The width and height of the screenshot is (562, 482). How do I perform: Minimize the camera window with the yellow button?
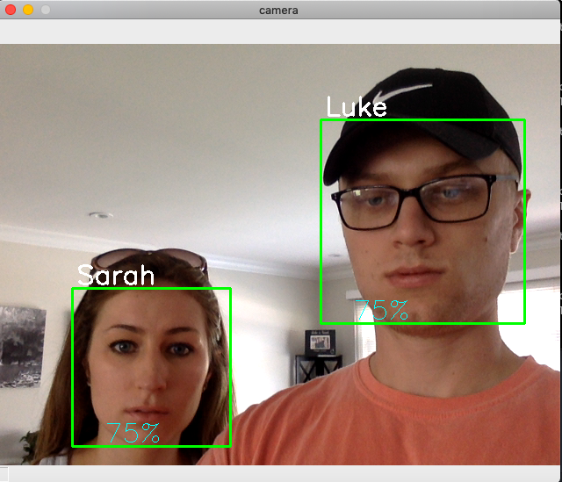point(28,10)
